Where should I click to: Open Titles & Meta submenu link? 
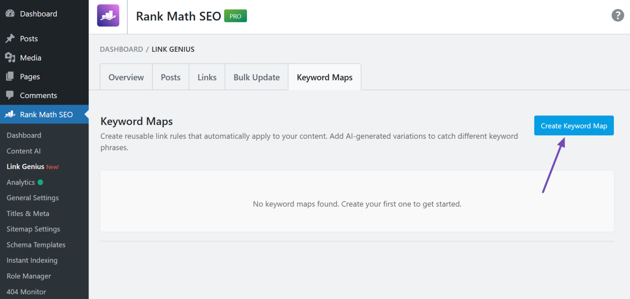tap(28, 214)
